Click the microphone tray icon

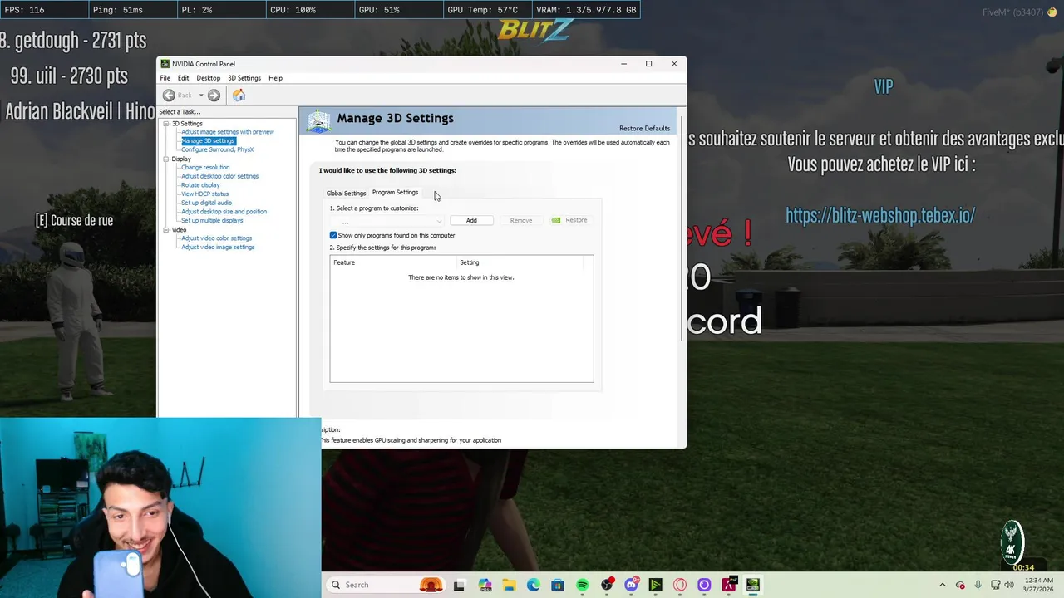point(978,586)
